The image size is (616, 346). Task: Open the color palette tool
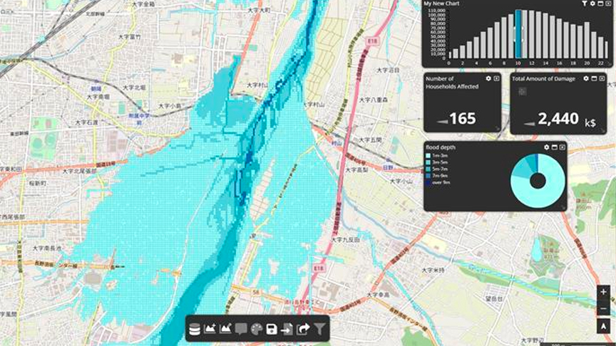click(x=256, y=329)
